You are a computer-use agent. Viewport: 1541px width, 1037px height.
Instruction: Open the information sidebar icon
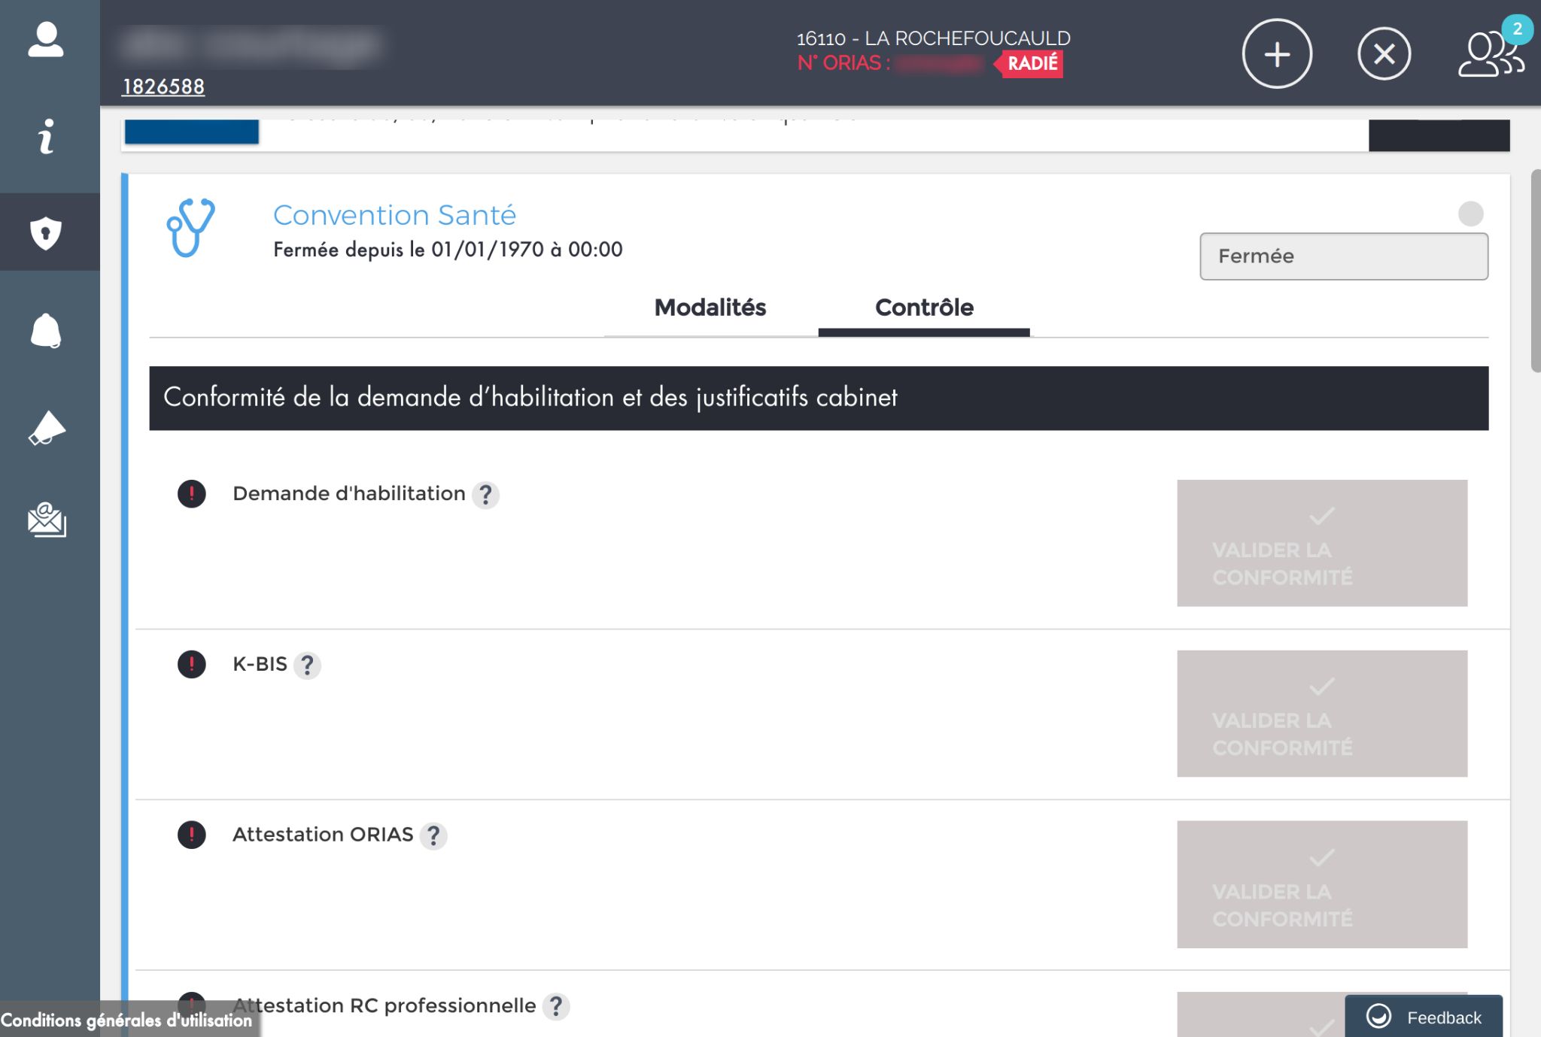[46, 136]
